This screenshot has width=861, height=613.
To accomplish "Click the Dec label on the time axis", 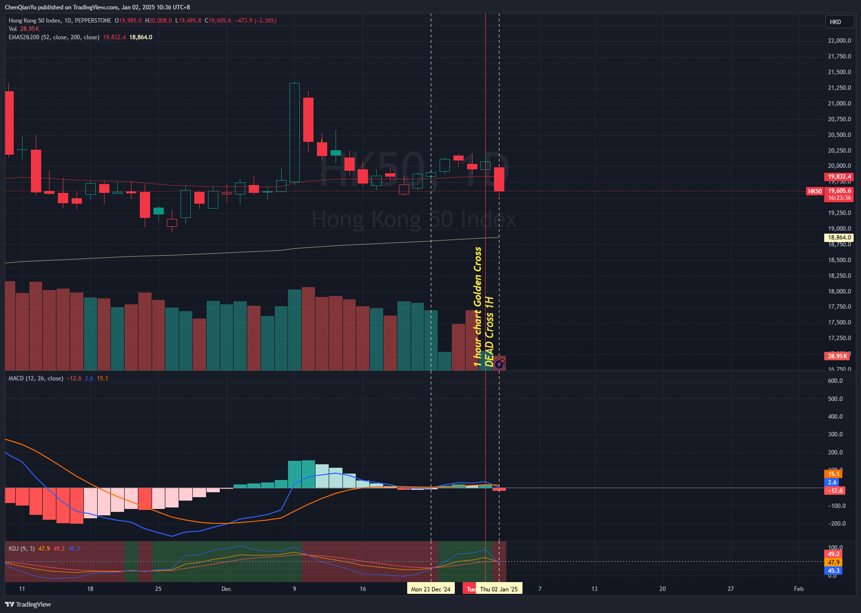I will tap(226, 589).
